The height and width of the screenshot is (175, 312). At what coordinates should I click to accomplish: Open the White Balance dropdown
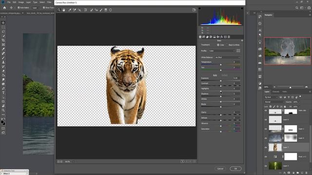[228, 57]
